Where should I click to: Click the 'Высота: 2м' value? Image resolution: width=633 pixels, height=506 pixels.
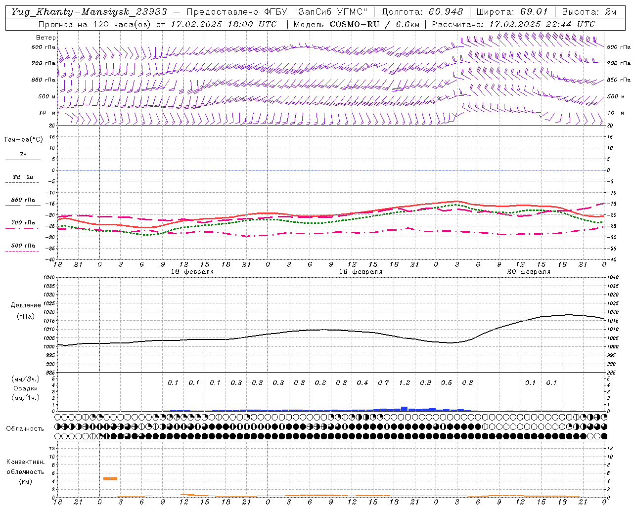tap(589, 12)
